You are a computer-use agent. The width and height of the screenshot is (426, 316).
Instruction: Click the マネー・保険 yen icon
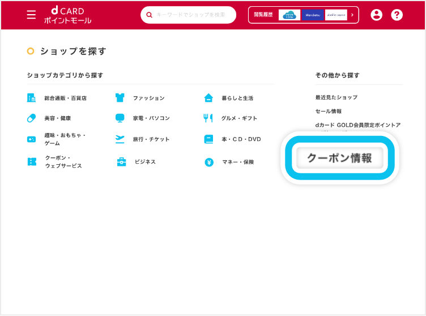pyautogui.click(x=208, y=162)
